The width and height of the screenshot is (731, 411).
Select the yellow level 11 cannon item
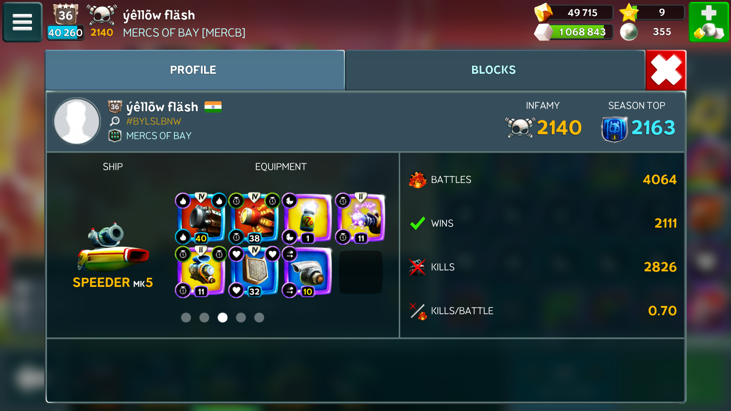(x=201, y=272)
